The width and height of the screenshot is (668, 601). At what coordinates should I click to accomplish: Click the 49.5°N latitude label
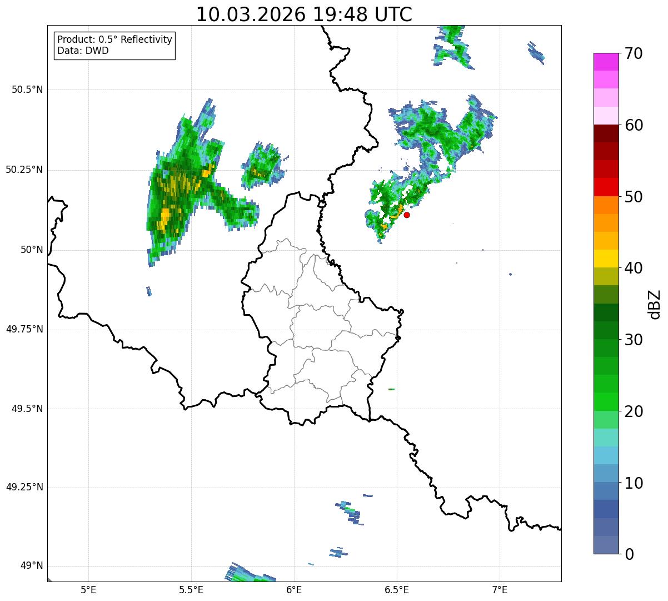coord(27,409)
